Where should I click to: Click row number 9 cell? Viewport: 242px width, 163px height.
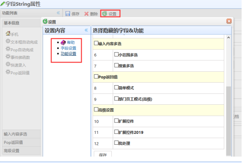103,99
